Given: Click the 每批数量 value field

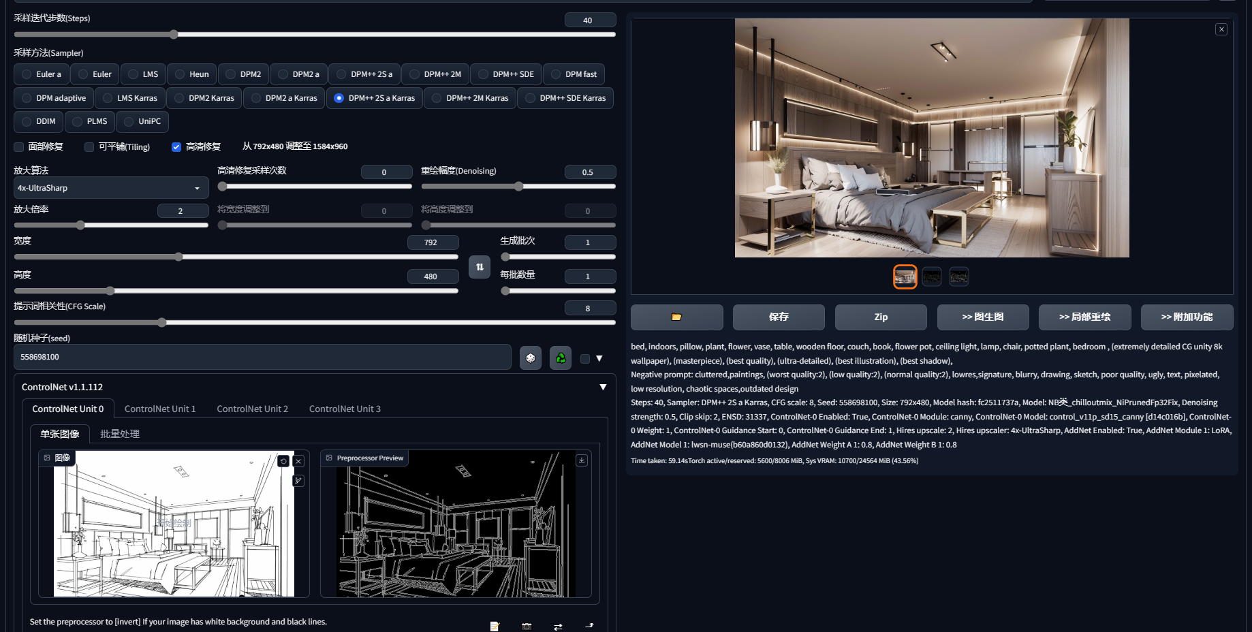Looking at the screenshot, I should [590, 276].
